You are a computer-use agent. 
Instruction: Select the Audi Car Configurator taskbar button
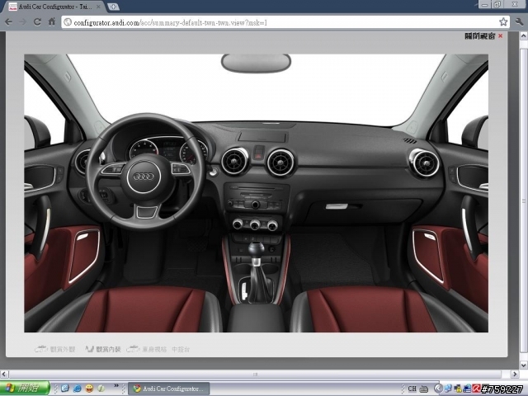coord(169,389)
